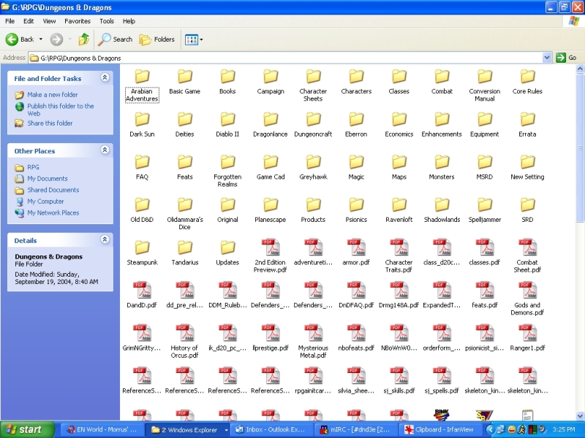Screen dimensions: 585x438
Task: Click the address bar path field
Action: (x=285, y=58)
